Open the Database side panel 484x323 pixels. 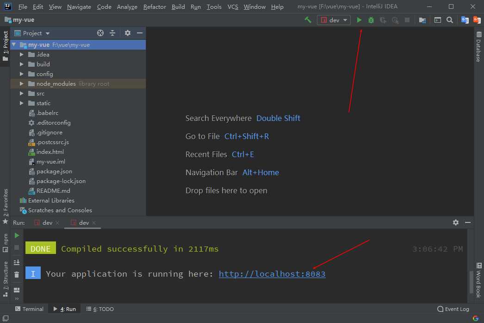[479, 47]
